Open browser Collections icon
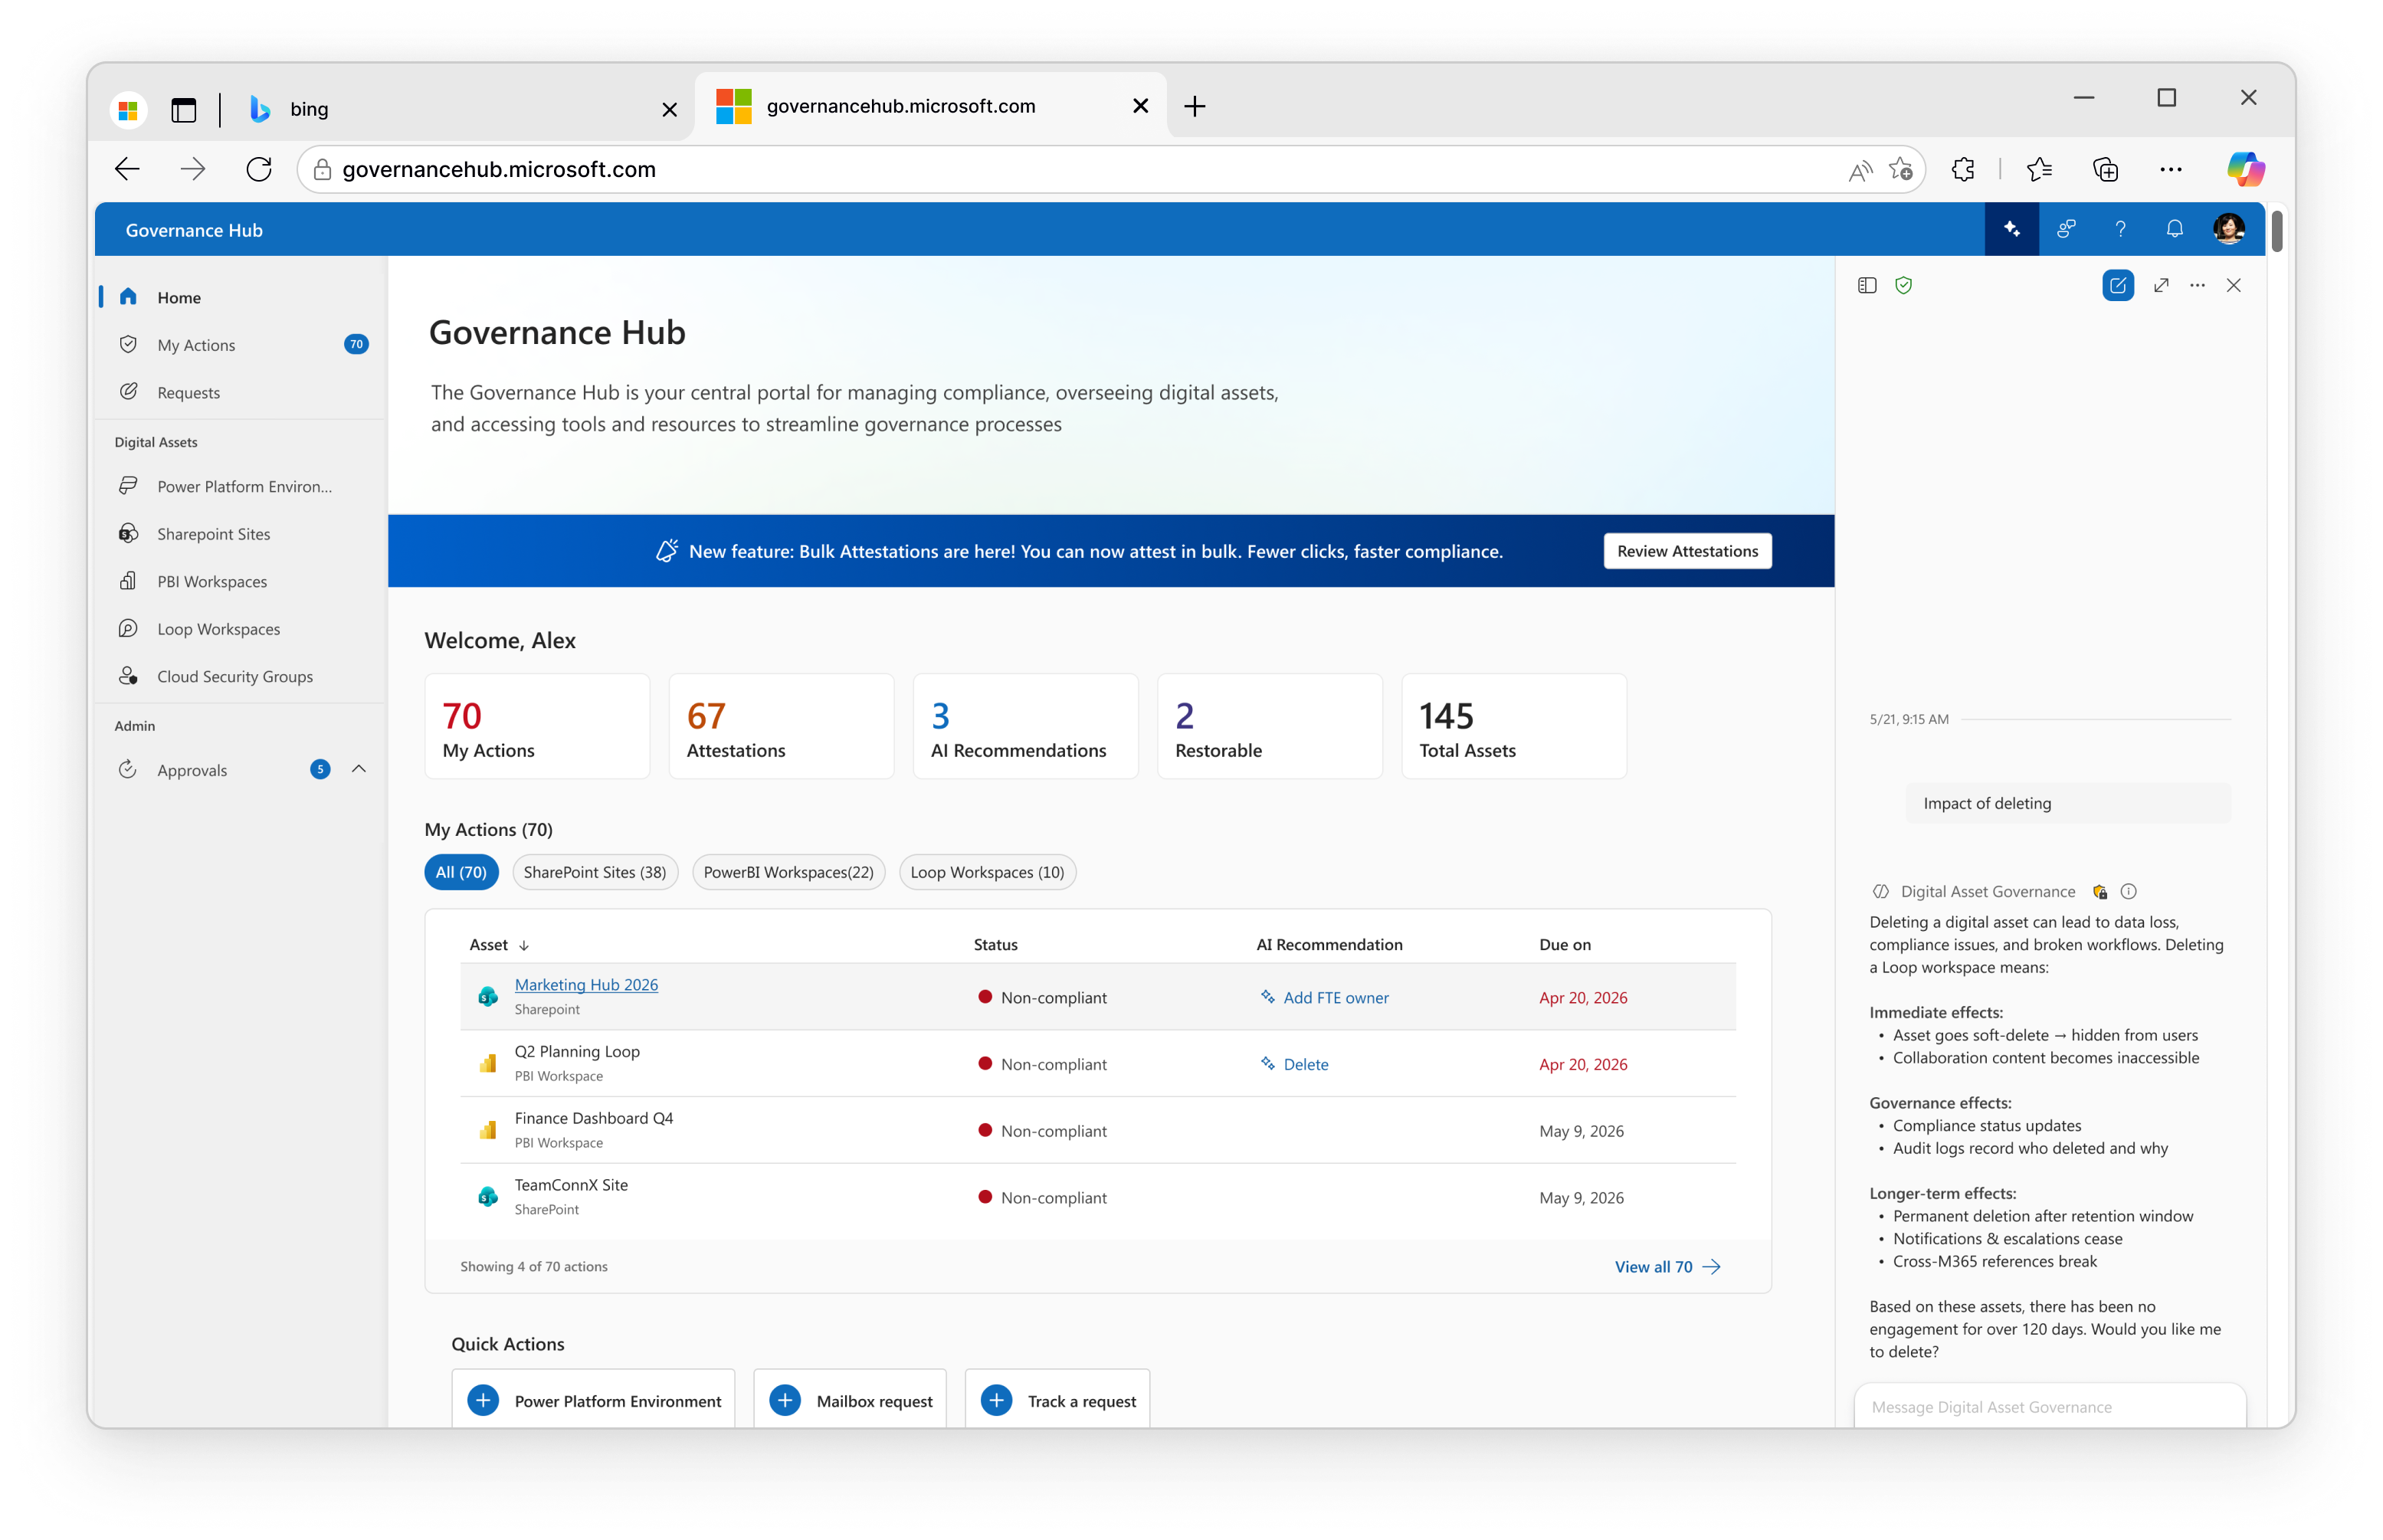The height and width of the screenshot is (1540, 2383). point(2105,169)
